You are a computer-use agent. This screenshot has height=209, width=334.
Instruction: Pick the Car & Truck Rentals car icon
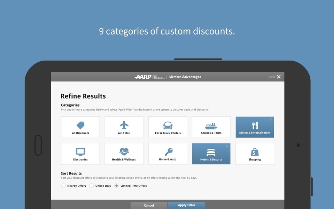[x=168, y=125]
